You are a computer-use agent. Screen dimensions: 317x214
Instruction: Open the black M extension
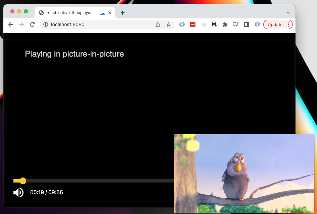214,24
